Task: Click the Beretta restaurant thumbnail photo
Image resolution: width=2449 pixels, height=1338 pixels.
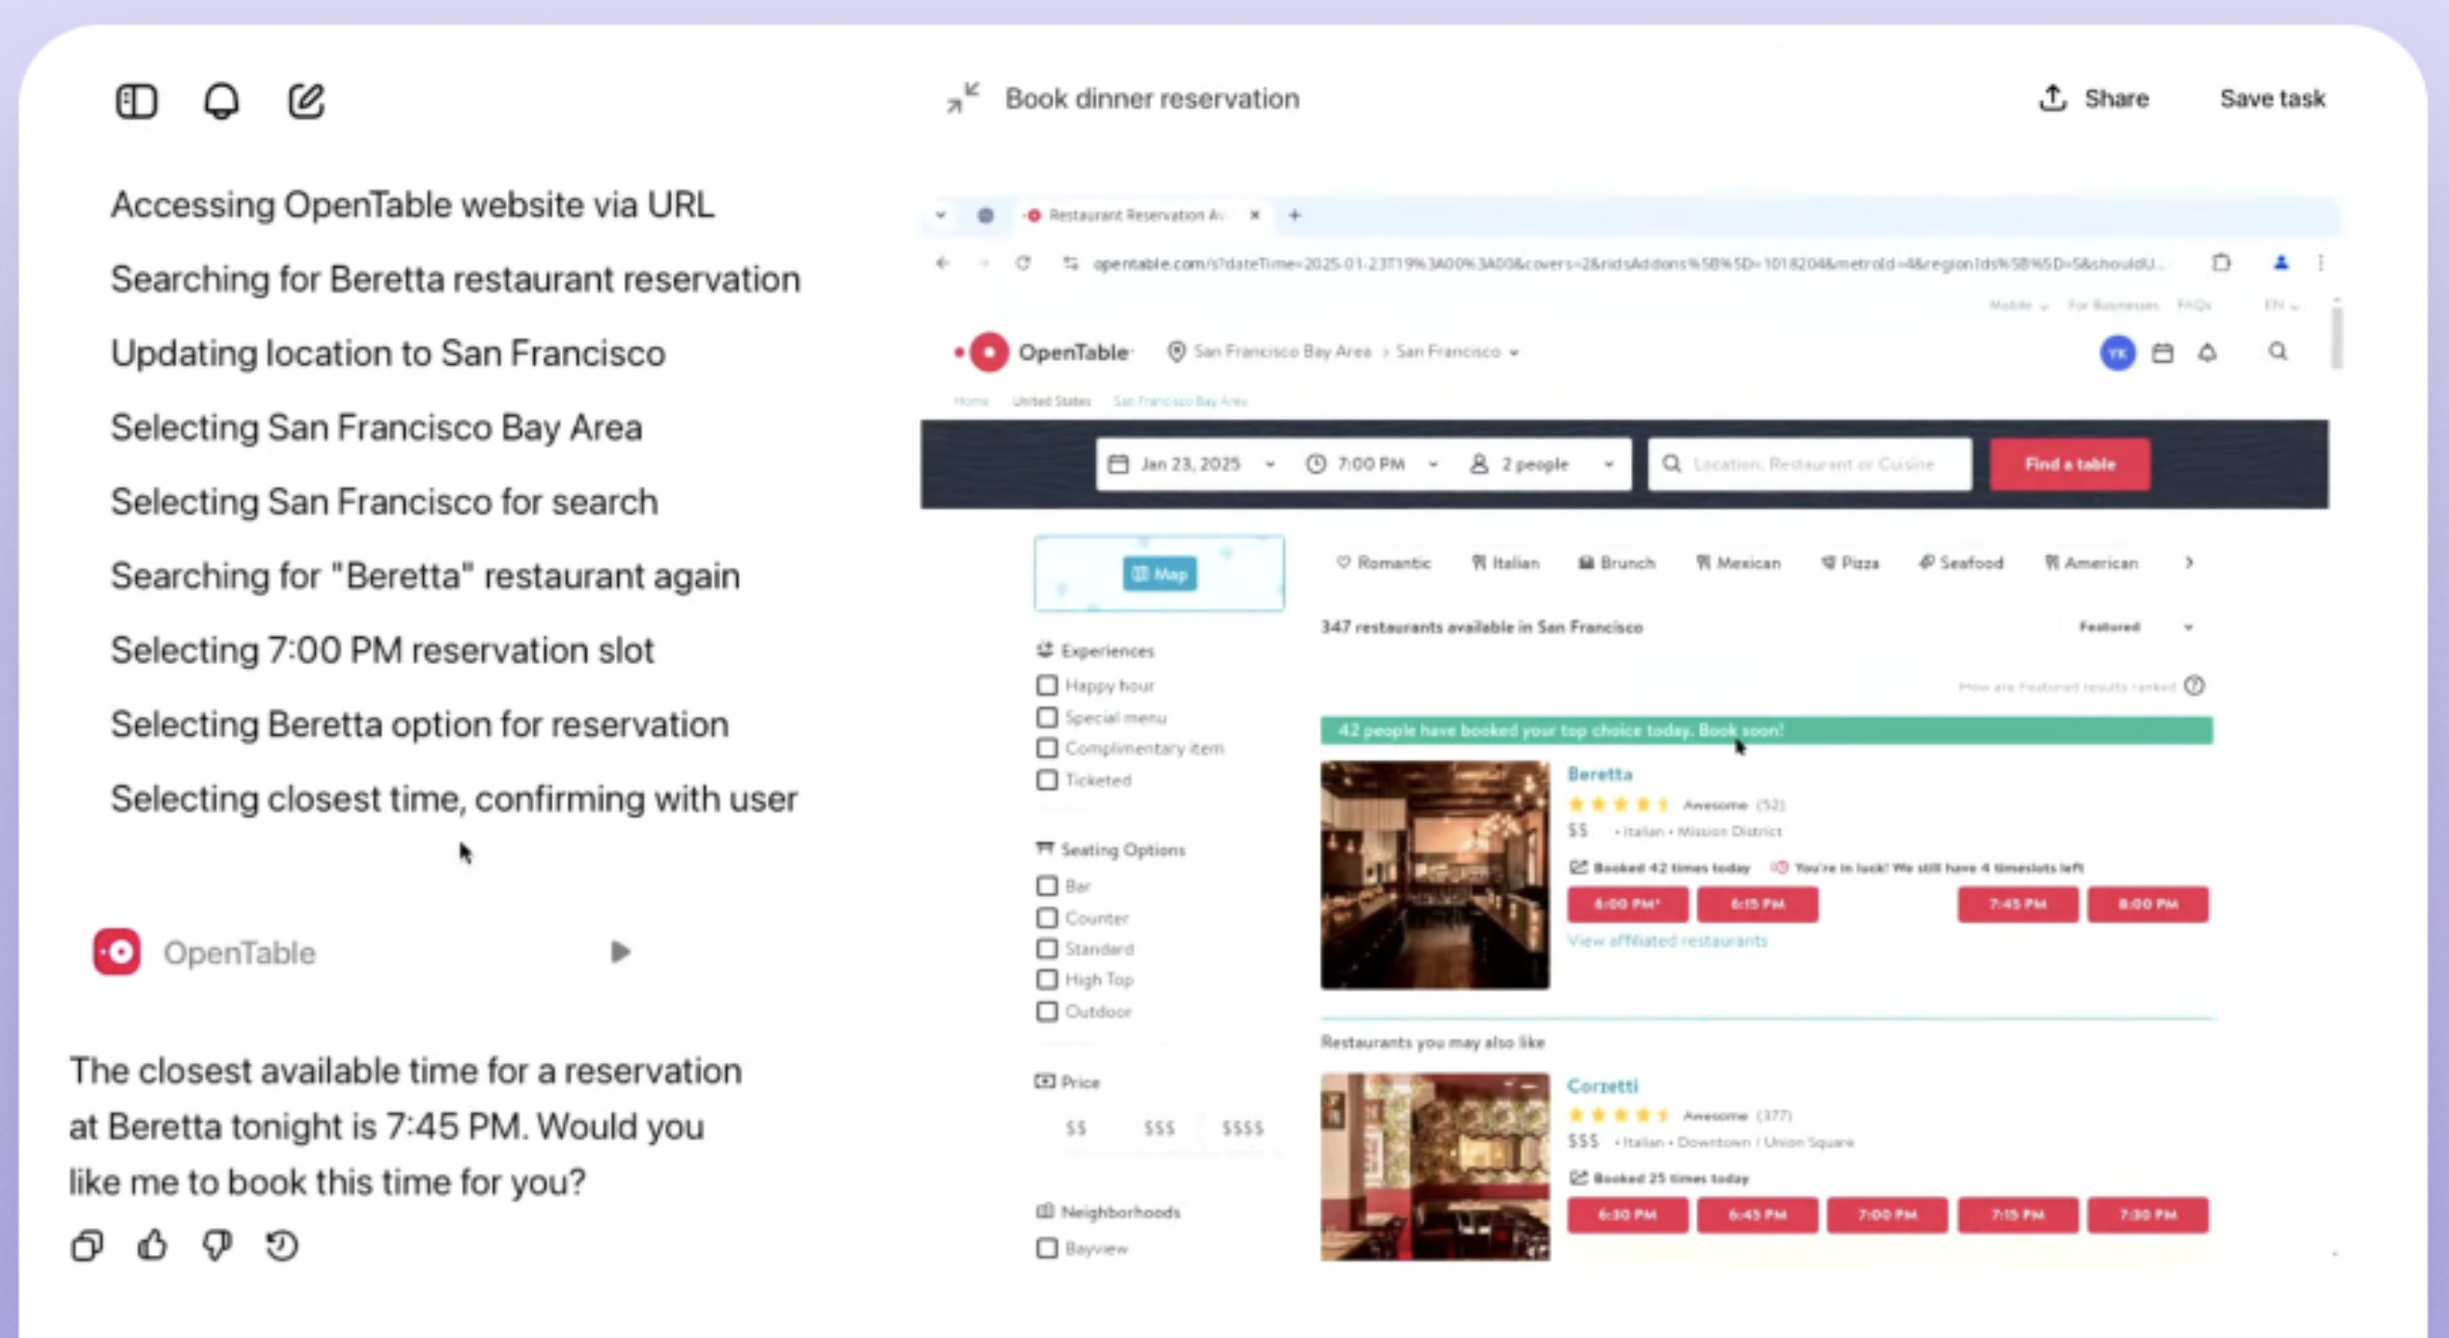Action: point(1433,875)
